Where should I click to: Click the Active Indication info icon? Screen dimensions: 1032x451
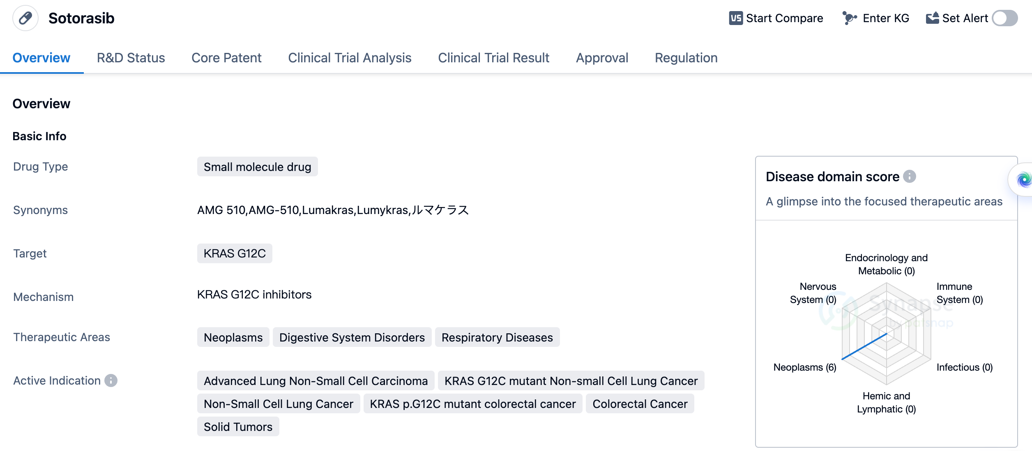coord(111,380)
